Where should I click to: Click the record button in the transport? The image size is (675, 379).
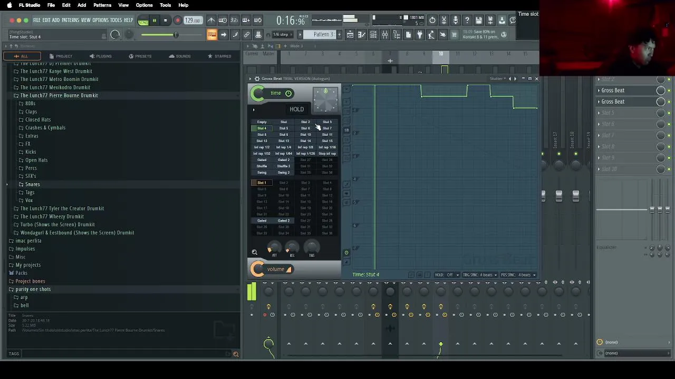tap(178, 21)
